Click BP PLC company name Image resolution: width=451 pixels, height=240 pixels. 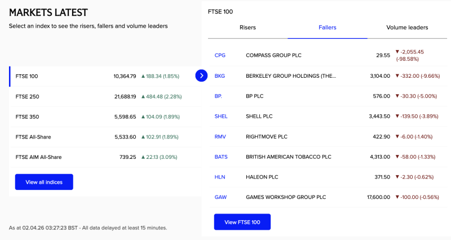[255, 96]
